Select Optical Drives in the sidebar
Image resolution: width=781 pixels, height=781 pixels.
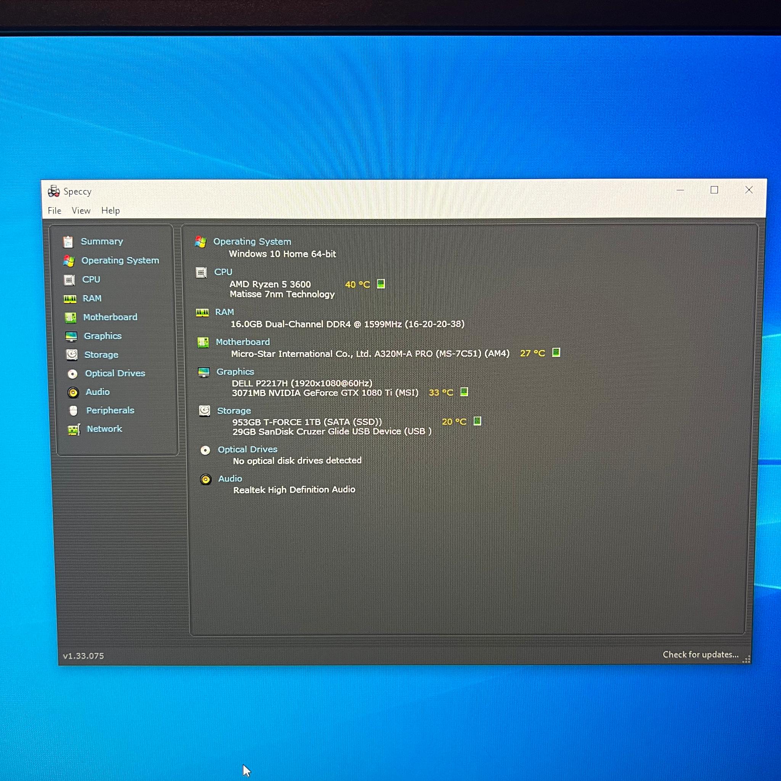coord(115,373)
